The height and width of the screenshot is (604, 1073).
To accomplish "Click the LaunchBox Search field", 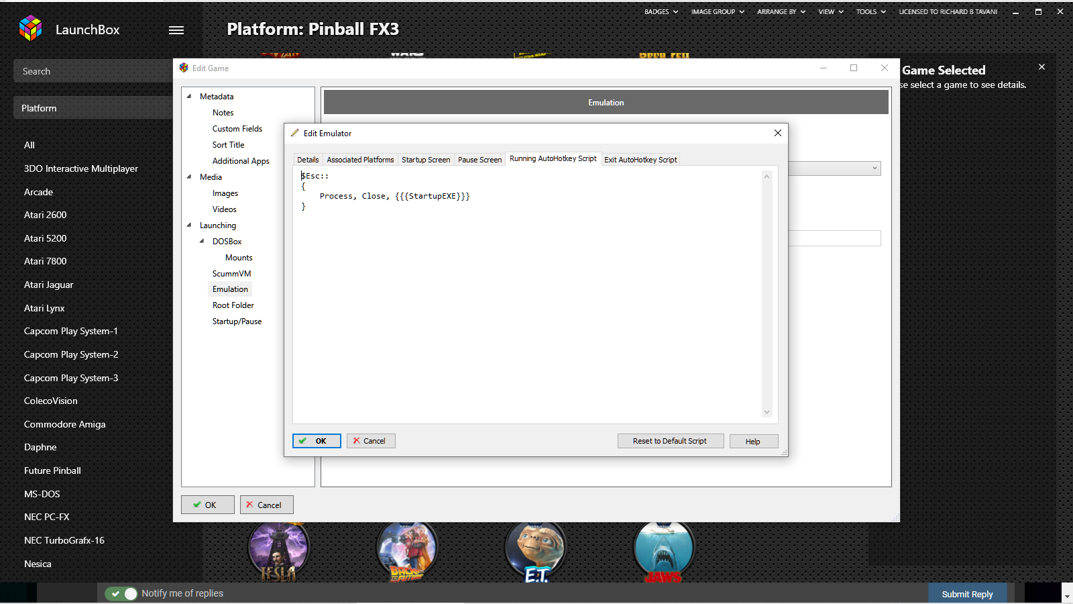I will point(93,71).
